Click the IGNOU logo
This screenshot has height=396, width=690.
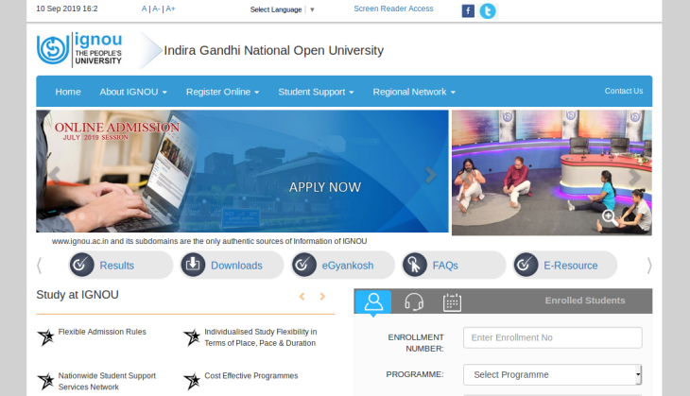click(79, 50)
